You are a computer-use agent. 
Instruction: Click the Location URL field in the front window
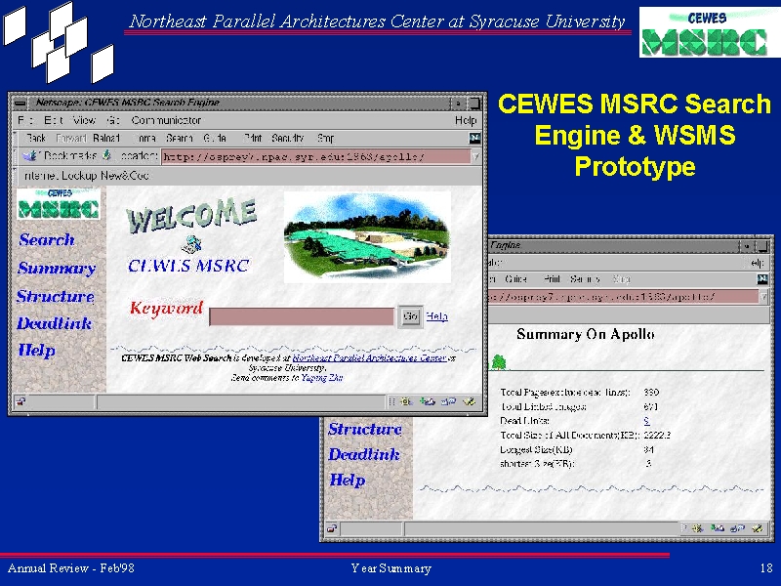[315, 157]
